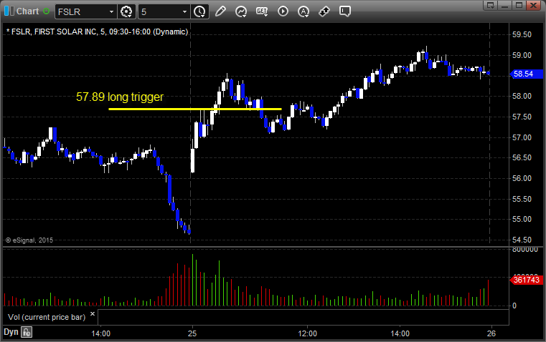The image size is (546, 342).
Task: Click the second 14:00 time axis label
Action: point(400,333)
